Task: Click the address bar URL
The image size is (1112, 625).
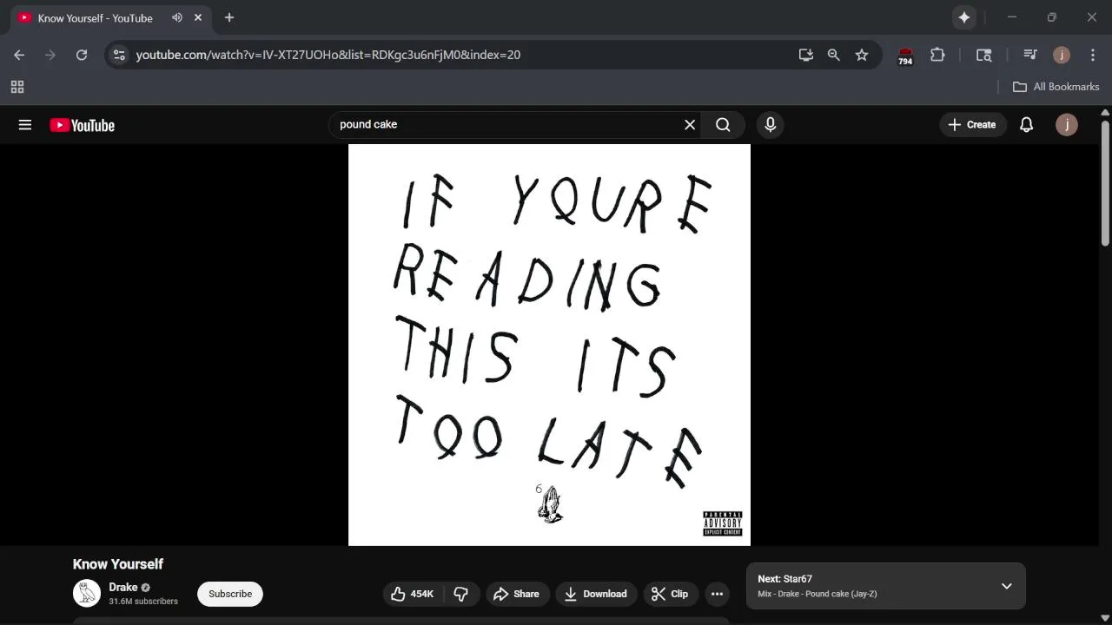Action: [x=328, y=55]
